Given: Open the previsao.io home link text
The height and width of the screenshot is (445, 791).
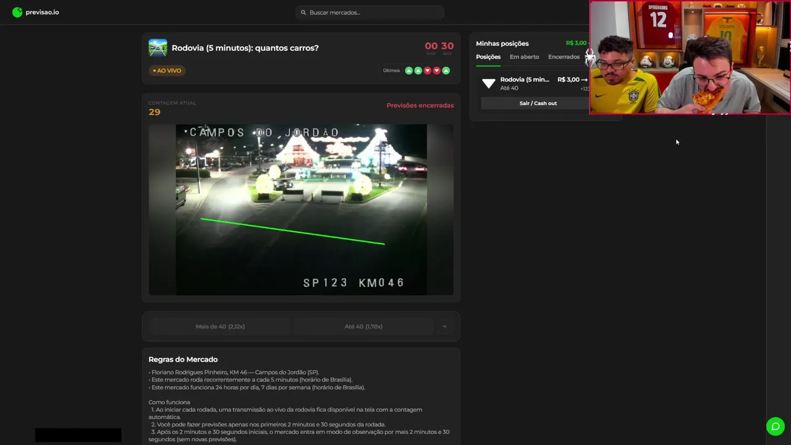Looking at the screenshot, I should [42, 12].
